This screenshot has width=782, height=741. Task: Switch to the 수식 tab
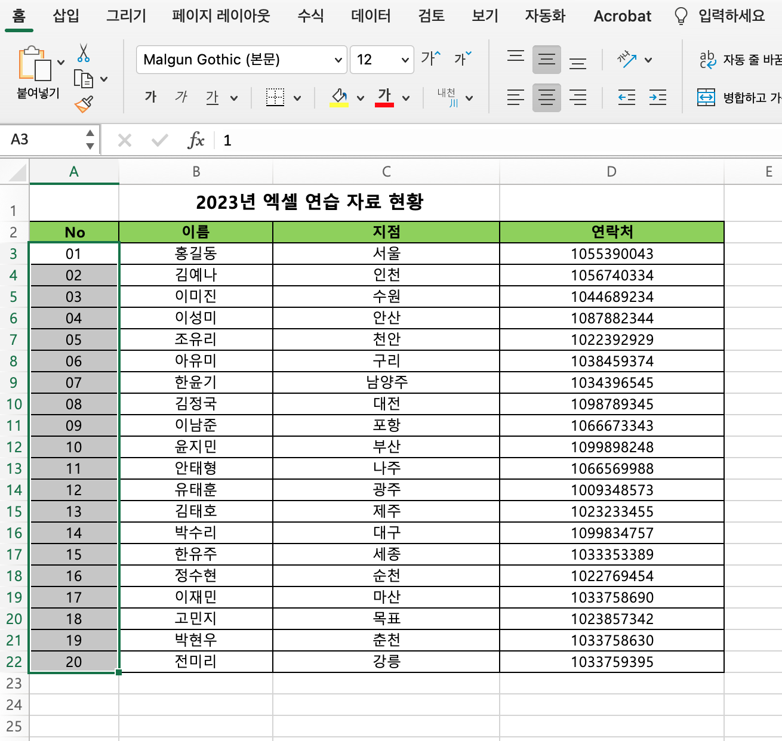pyautogui.click(x=311, y=16)
